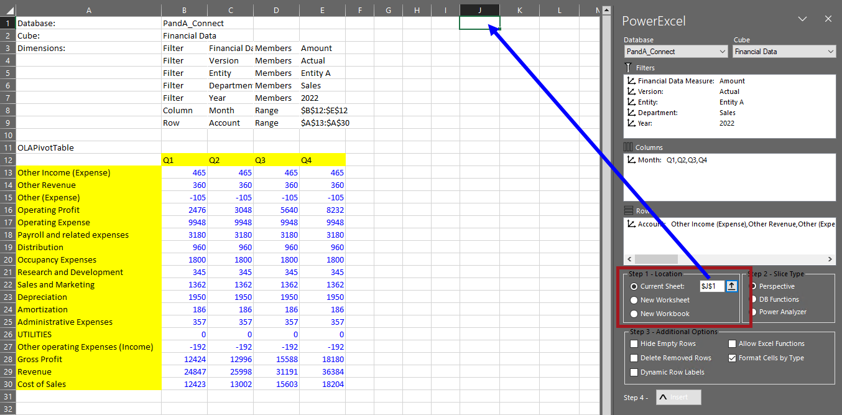Enable the Delete Removed Rows checkbox

634,358
